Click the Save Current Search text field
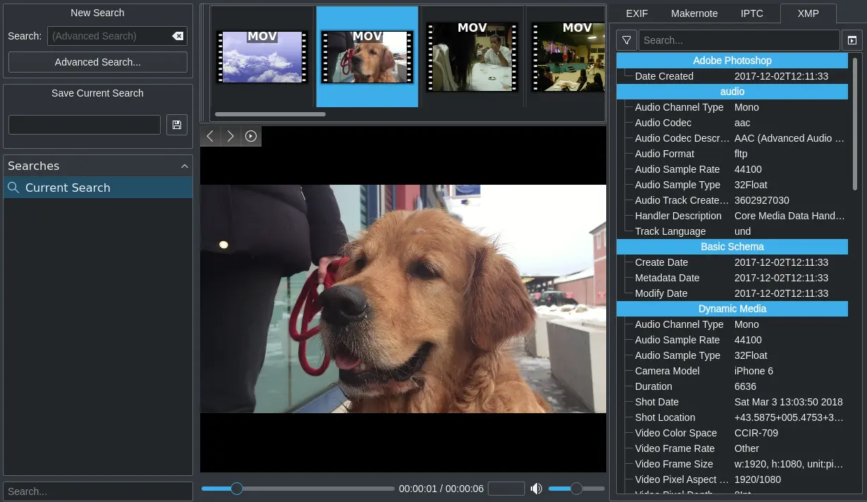The height and width of the screenshot is (502, 867). (84, 124)
